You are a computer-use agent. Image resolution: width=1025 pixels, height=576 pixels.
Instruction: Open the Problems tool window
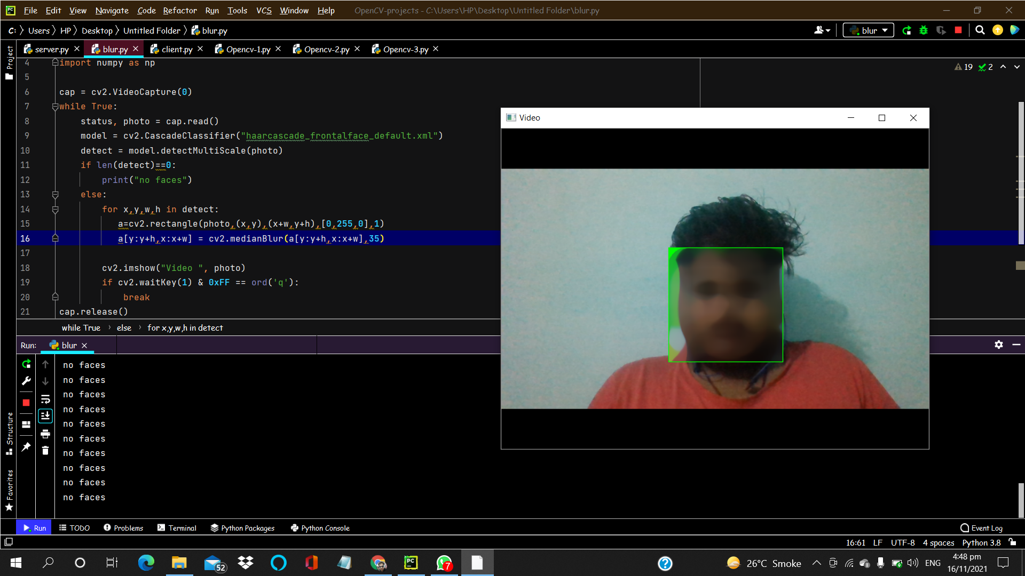click(123, 528)
